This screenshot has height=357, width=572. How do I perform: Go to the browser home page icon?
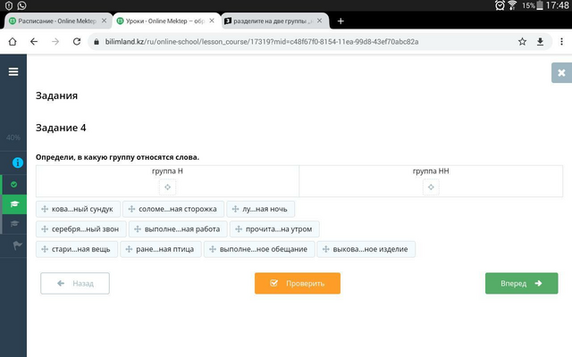(13, 42)
